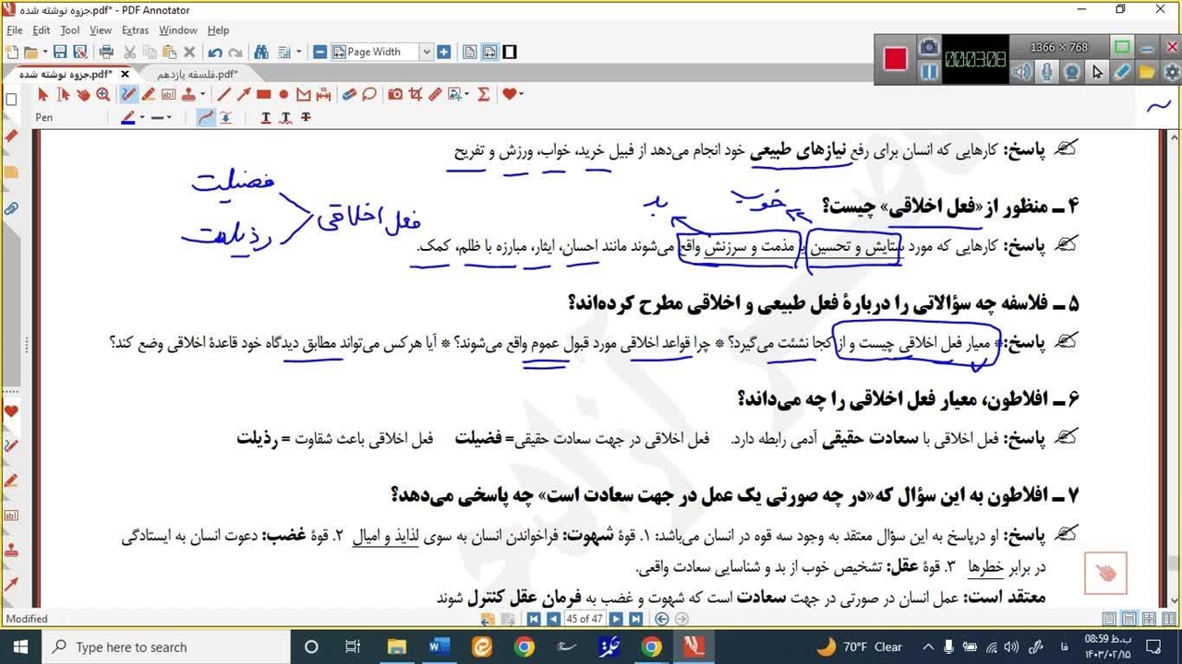The image size is (1182, 664).
Task: Toggle full screen view button
Action: pos(509,53)
